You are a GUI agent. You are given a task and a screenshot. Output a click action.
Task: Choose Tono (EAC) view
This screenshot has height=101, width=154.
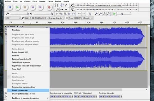pos(28,69)
